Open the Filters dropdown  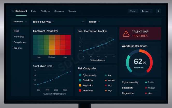[133, 11]
